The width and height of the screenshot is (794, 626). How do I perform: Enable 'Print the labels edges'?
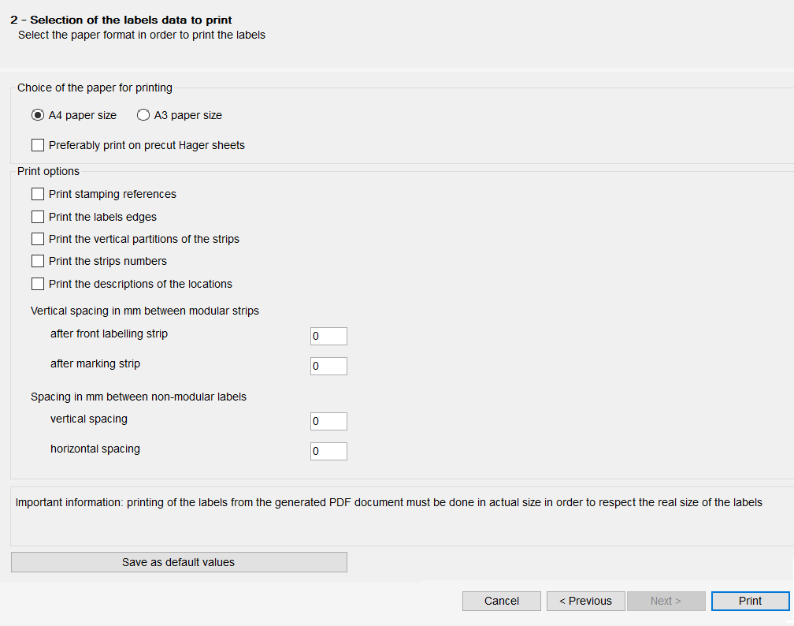click(x=37, y=216)
